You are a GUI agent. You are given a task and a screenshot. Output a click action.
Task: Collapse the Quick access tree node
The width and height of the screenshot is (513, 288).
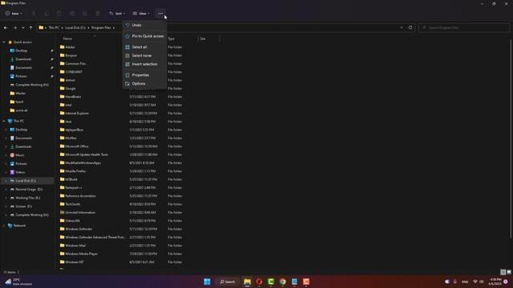point(4,42)
